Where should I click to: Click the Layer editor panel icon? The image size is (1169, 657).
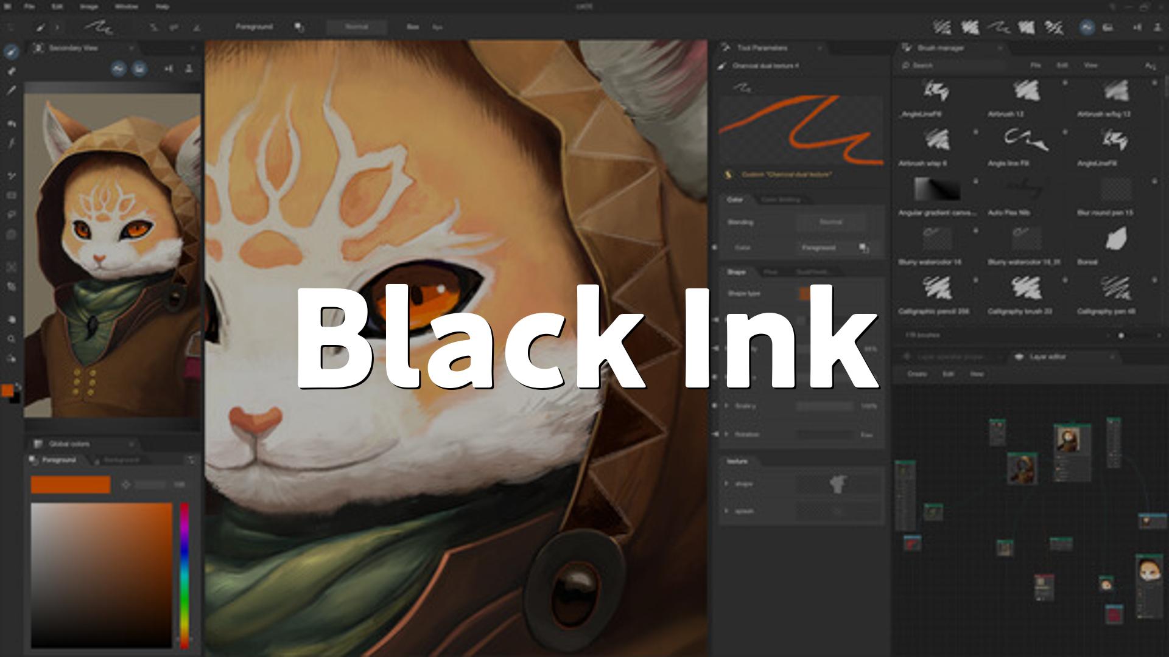click(x=1019, y=356)
